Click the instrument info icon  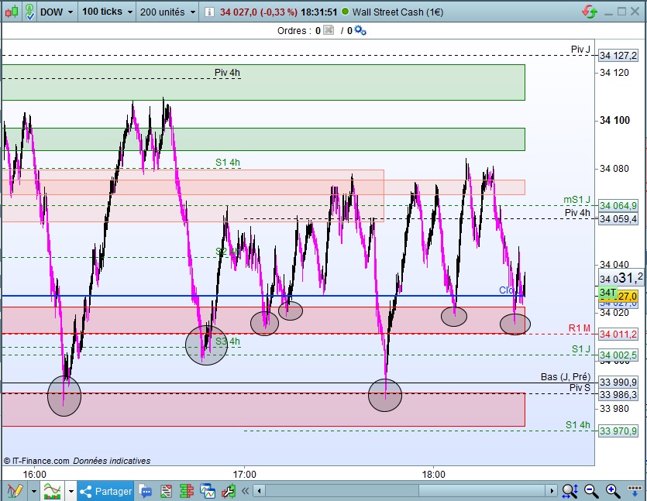[209, 12]
